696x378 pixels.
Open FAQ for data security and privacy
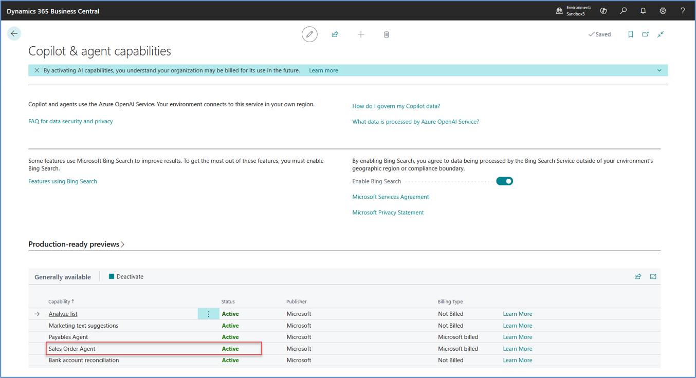(x=70, y=121)
